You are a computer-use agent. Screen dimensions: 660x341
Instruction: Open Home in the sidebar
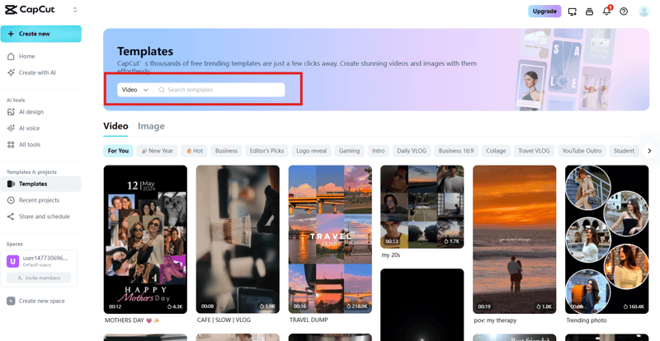pyautogui.click(x=40, y=56)
